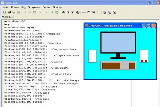Open the Программа menu
This screenshot has width=160, height=107.
pyautogui.click(x=35, y=7)
